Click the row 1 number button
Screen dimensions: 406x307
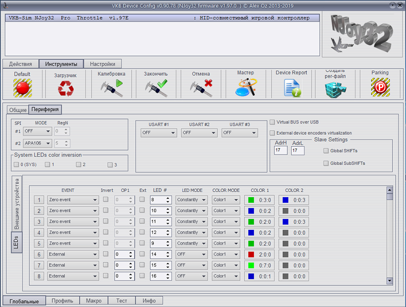pyautogui.click(x=39, y=200)
